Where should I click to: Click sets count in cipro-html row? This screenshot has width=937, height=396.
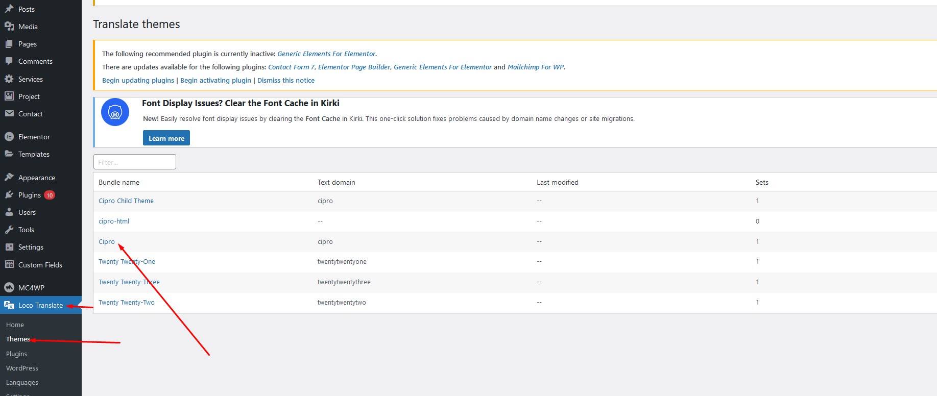click(x=757, y=221)
